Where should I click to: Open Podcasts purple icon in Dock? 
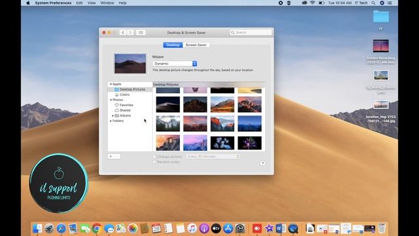pos(204,229)
